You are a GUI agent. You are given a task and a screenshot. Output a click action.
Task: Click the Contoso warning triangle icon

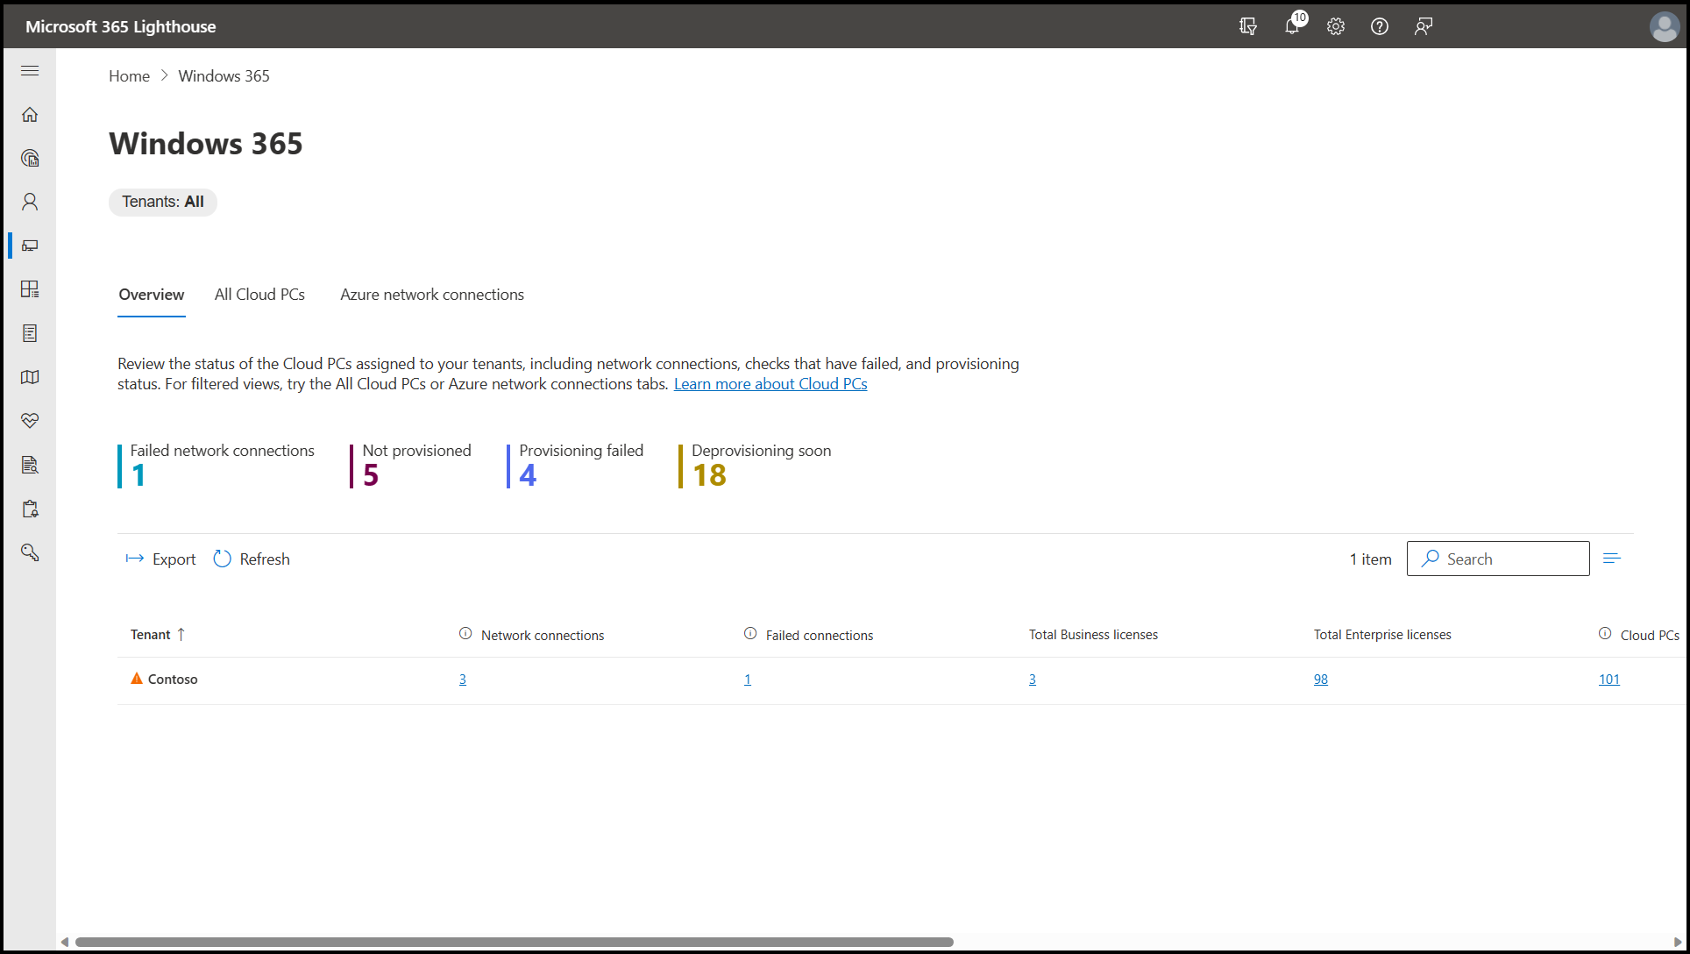point(137,679)
